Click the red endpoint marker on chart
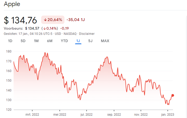Viewport: 187px width, 118px height. pos(172,95)
